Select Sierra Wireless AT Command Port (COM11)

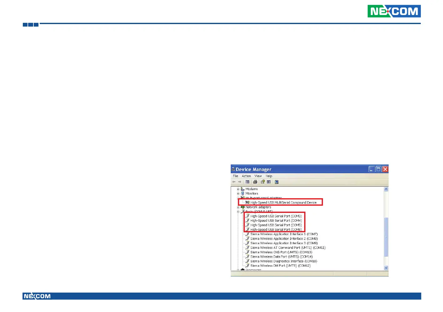288,248
